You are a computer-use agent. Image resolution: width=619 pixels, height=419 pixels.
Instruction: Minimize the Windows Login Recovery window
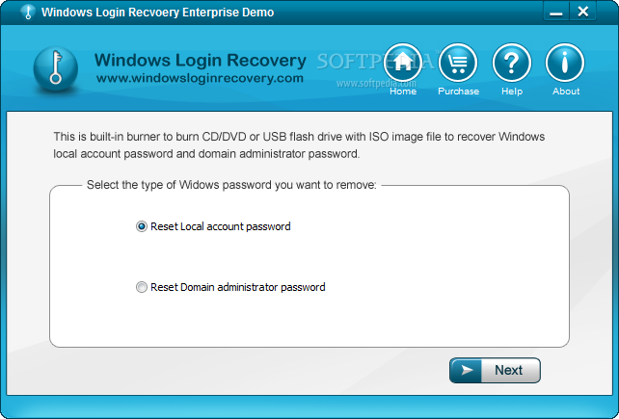[x=556, y=12]
